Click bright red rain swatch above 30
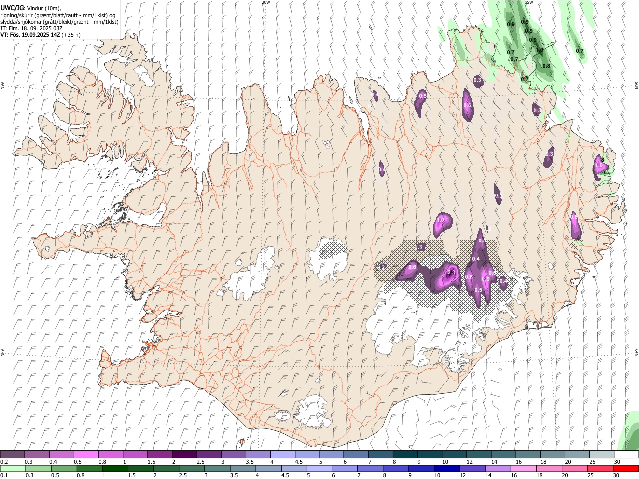 pyautogui.click(x=626, y=468)
